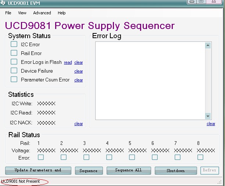The height and width of the screenshot is (186, 225).
Task: Click the Error Log scroll up arrow
Action: tap(208, 45)
